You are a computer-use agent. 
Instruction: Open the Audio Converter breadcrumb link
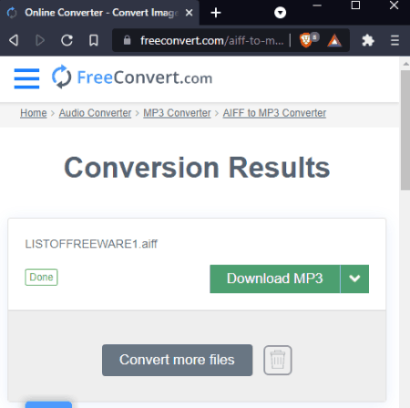[95, 113]
